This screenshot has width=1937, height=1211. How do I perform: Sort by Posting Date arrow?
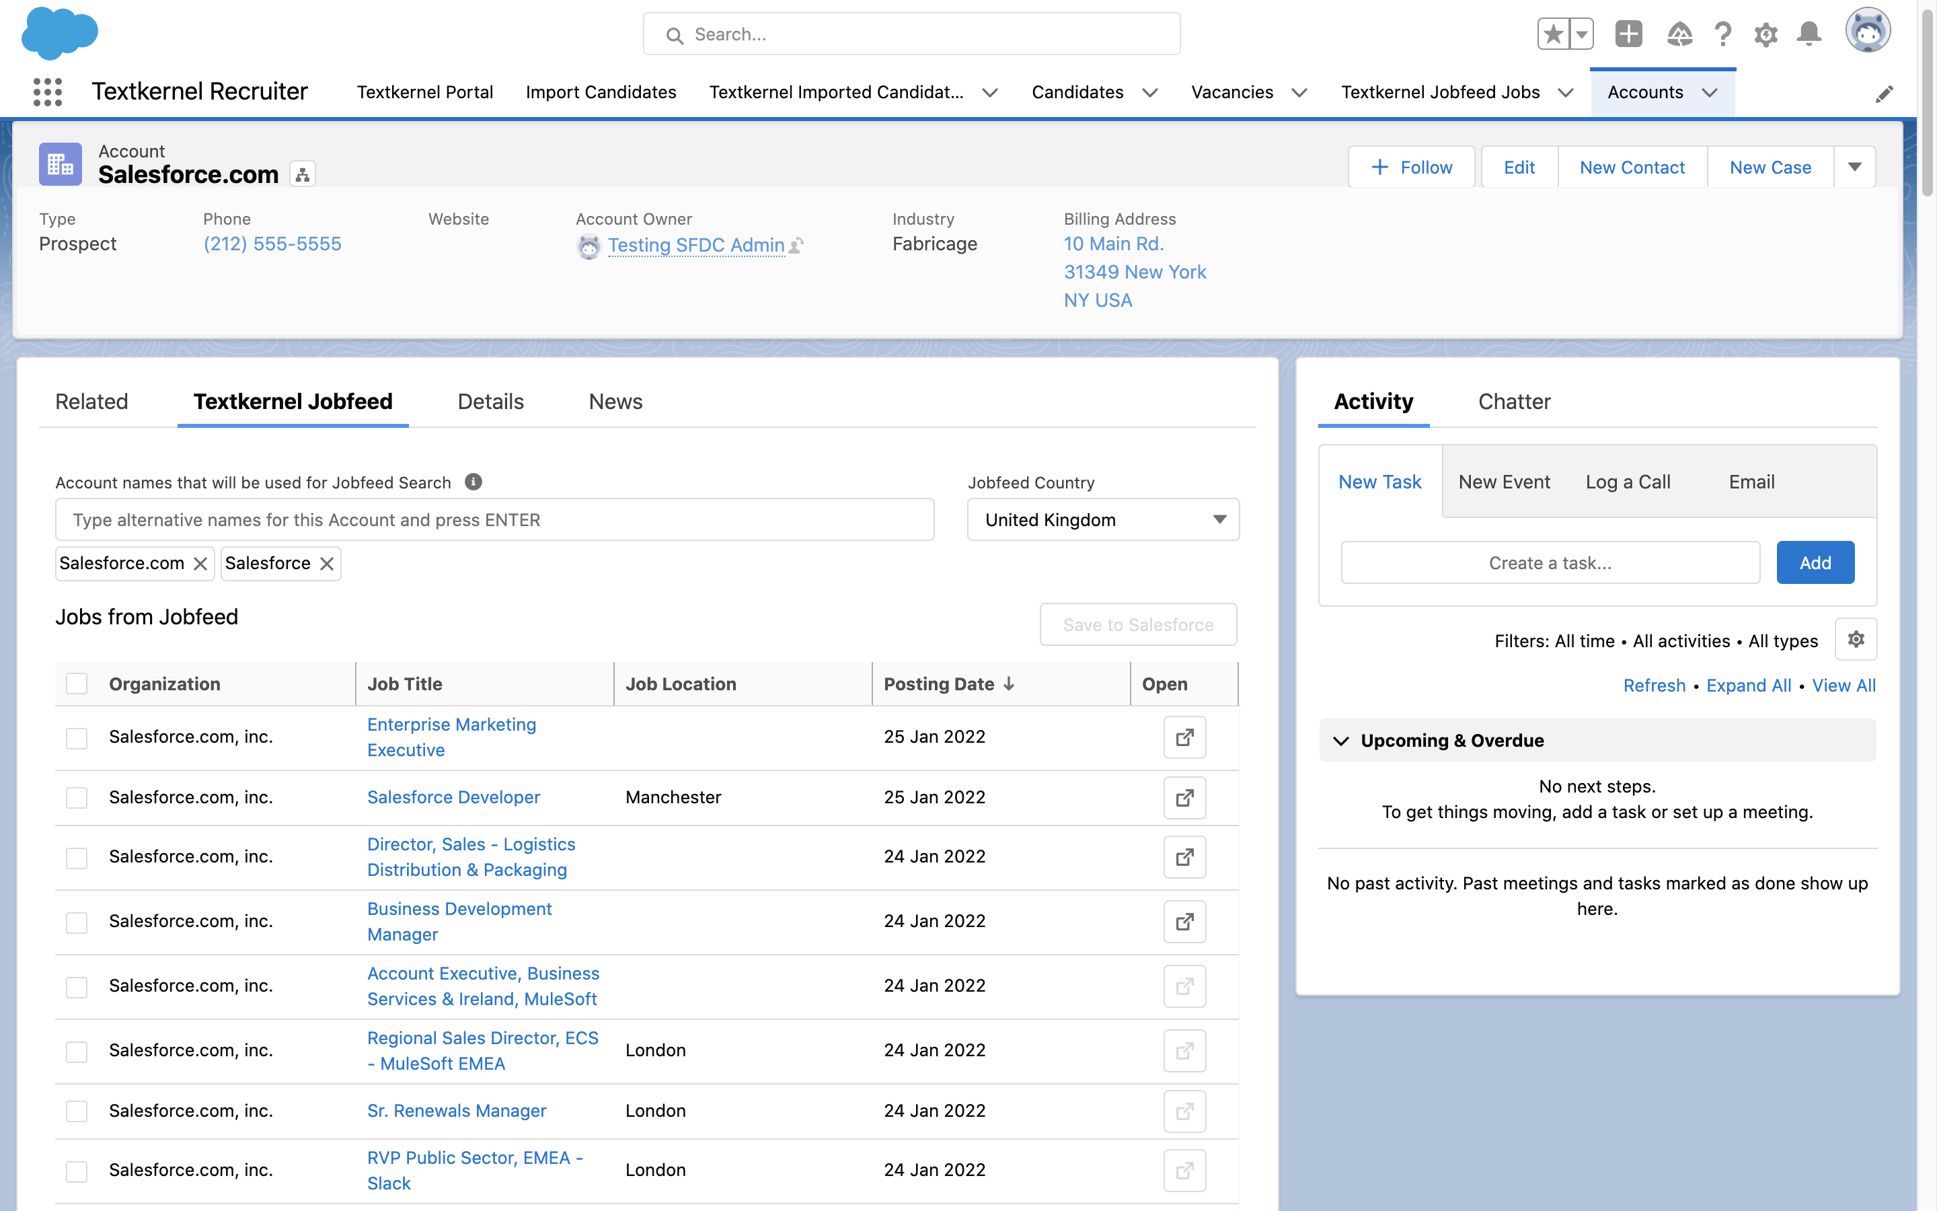[1009, 683]
